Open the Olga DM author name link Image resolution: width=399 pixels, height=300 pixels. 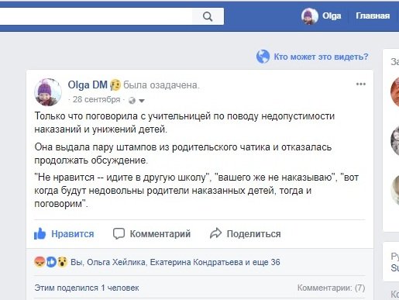click(88, 84)
